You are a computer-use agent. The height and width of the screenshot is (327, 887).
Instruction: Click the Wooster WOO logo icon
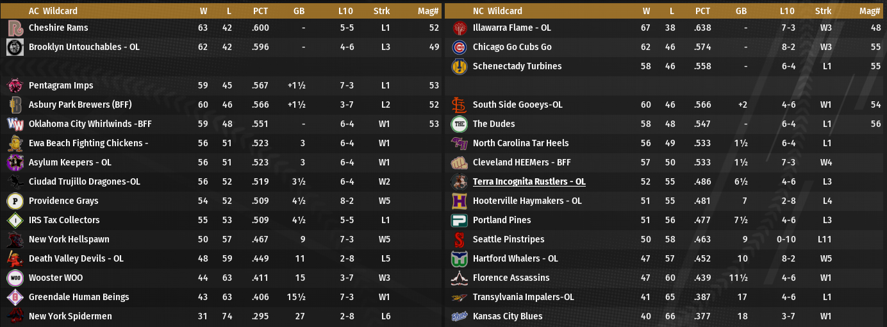point(15,278)
